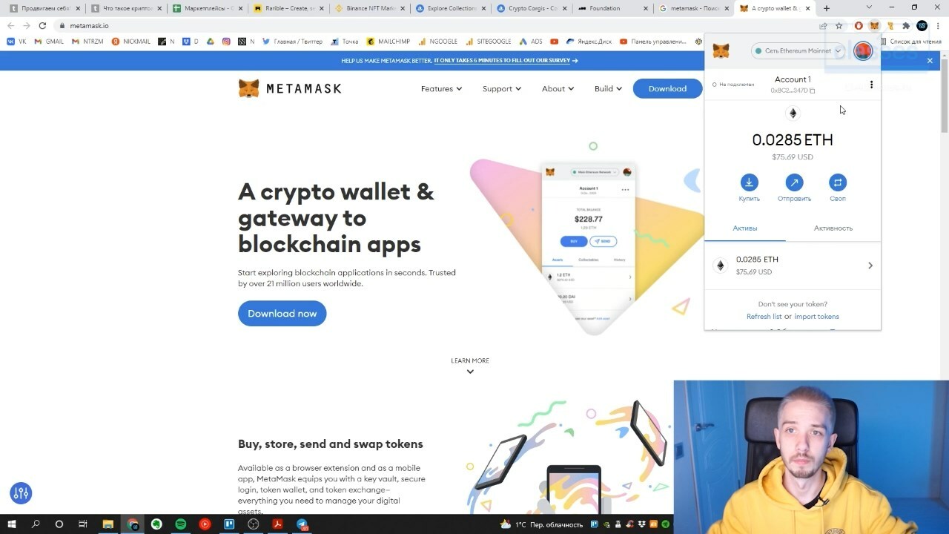Click the accessibility settings icon in the page's bottom-left corner

[21, 493]
